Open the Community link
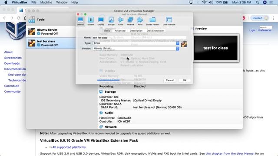 [13, 91]
